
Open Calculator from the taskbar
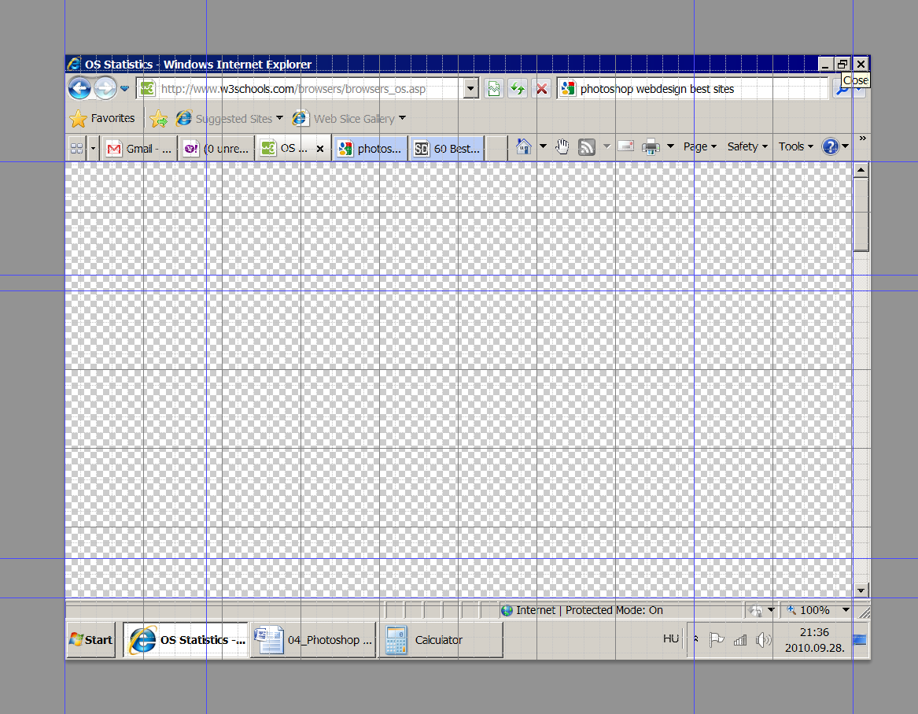[x=441, y=640]
